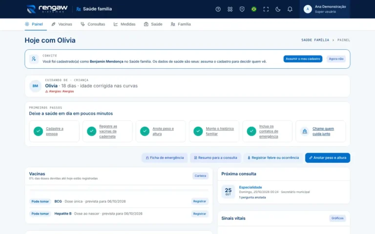Open the help question mark icon
The height and width of the screenshot is (234, 375).
coord(218,9)
